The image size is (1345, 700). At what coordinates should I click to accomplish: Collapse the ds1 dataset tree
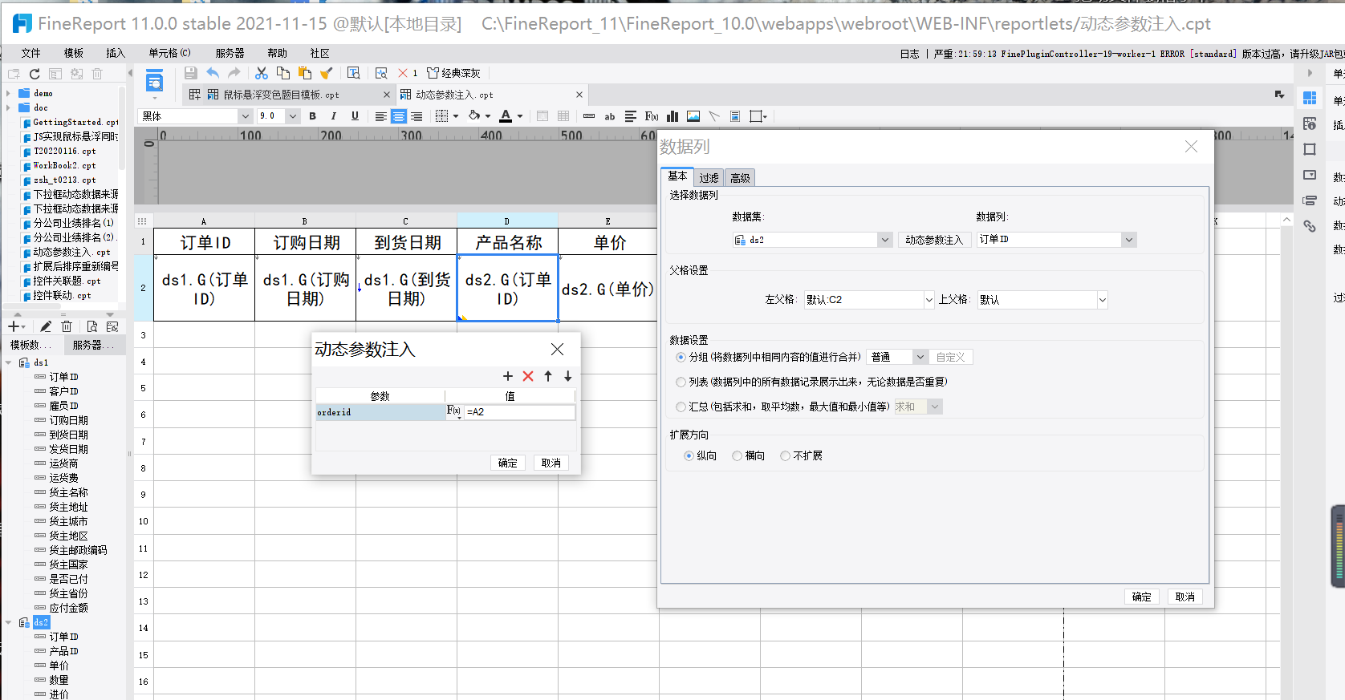coord(9,362)
